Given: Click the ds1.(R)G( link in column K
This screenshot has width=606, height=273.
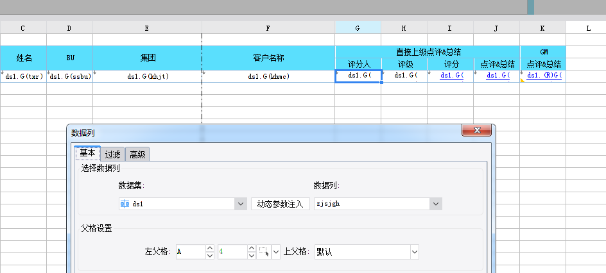Looking at the screenshot, I should pyautogui.click(x=544, y=76).
